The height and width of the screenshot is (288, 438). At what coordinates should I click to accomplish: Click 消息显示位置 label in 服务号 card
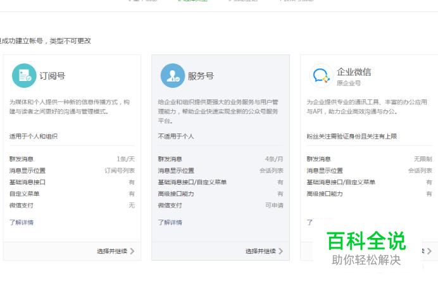point(176,170)
